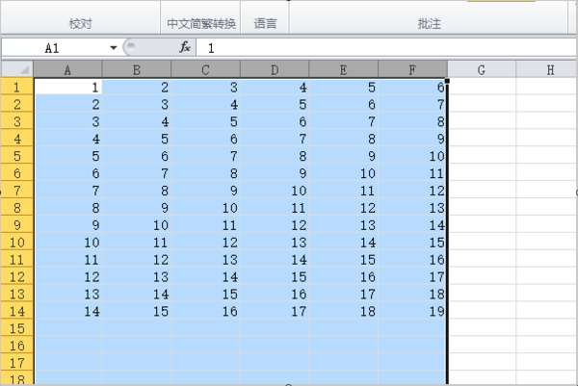Viewport: 578px width, 386px height.
Task: Select row 7 header
Action: 17,191
